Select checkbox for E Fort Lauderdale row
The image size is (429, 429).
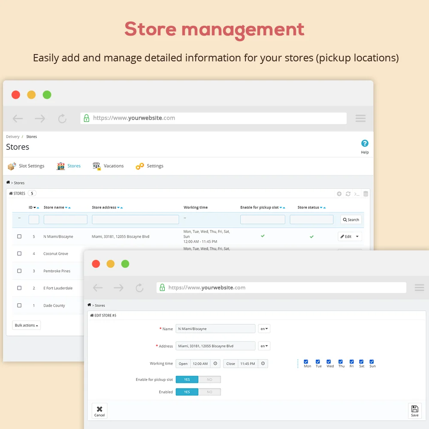click(x=19, y=288)
